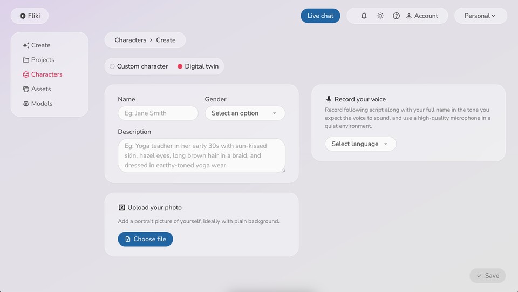
Task: Open the Gender select dropdown
Action: click(x=245, y=113)
